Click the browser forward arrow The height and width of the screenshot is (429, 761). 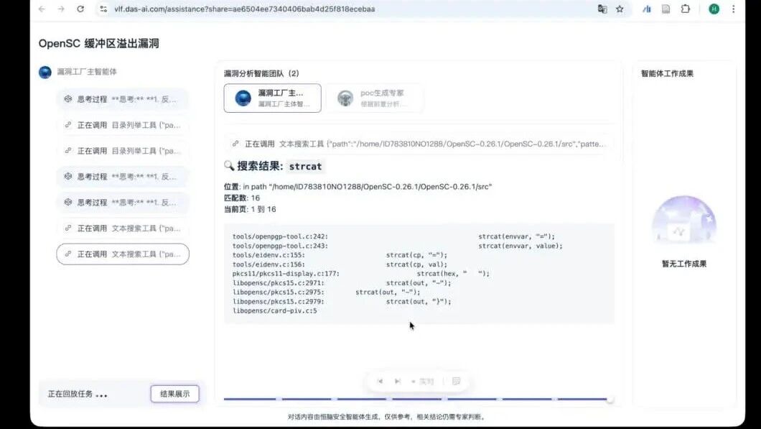61,9
